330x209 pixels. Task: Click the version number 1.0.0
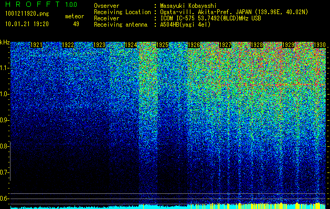71,4
